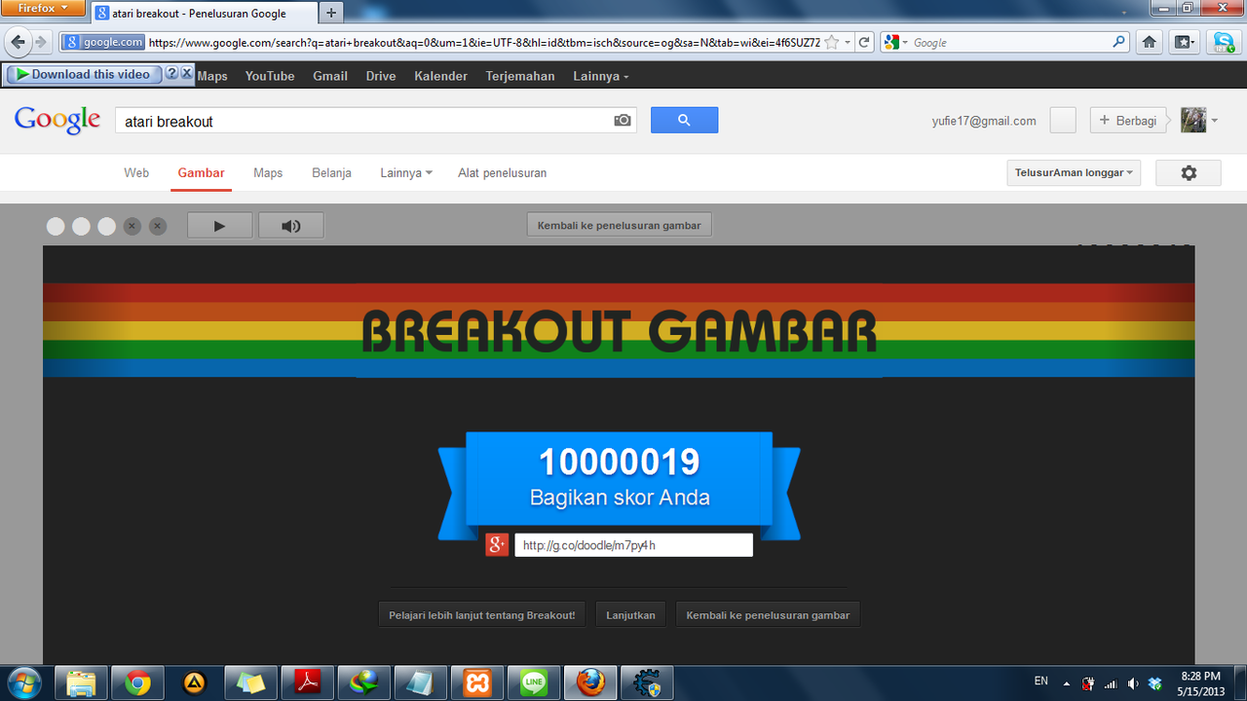Screen dimensions: 1247x701
Task: Click the user profile picture
Action: (1193, 120)
